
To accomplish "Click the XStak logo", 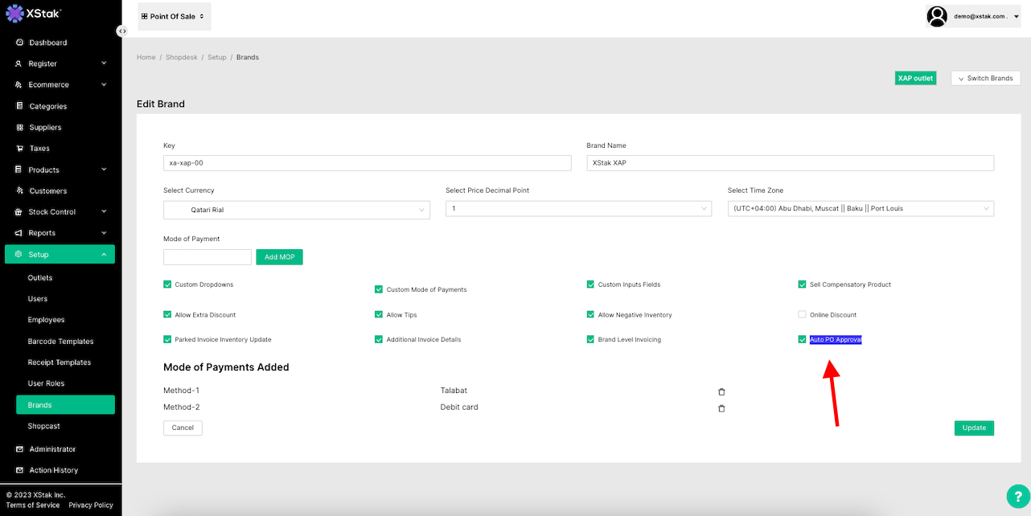I will (x=34, y=14).
